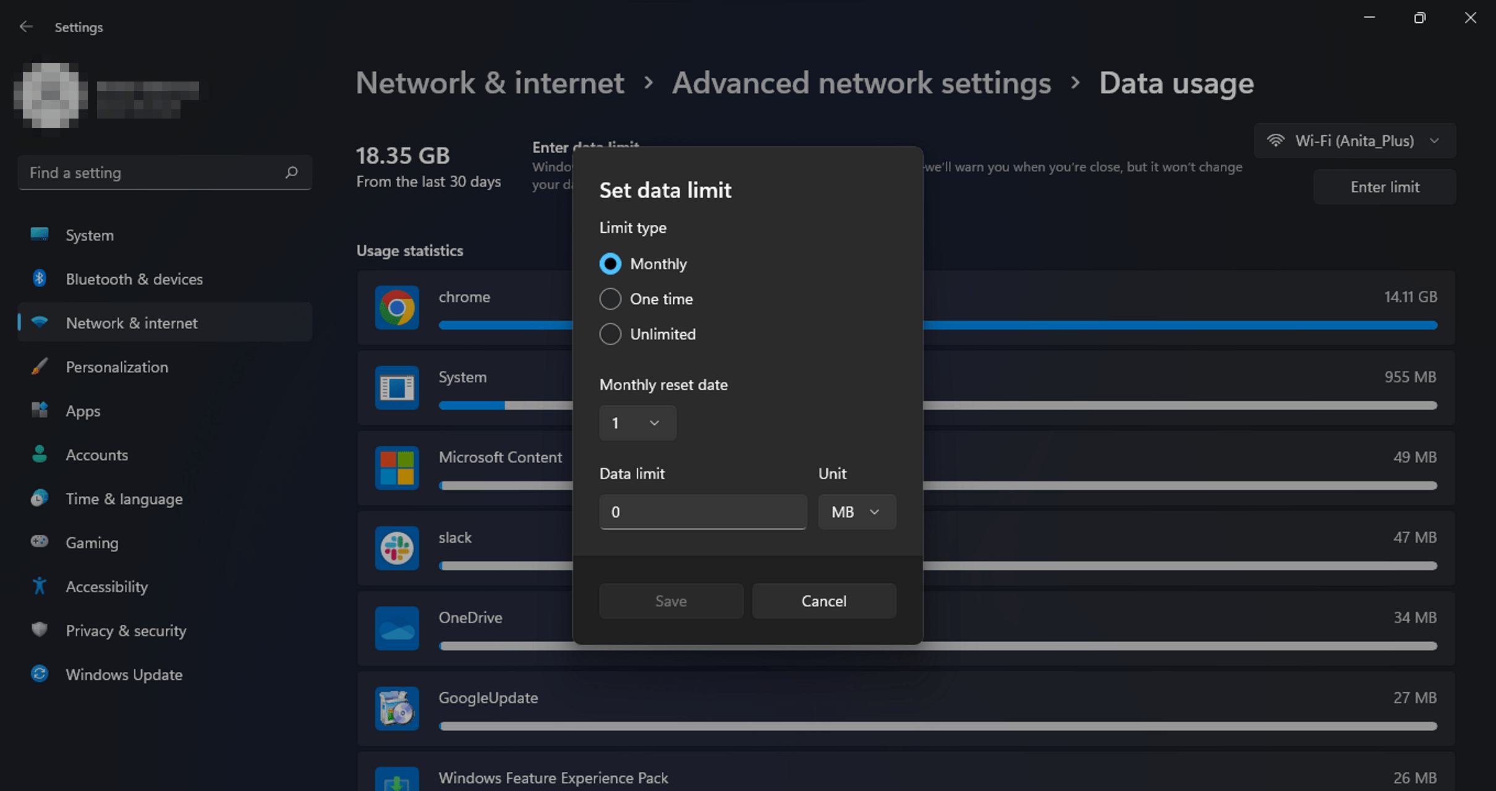Expand the MB unit dropdown

coord(857,512)
